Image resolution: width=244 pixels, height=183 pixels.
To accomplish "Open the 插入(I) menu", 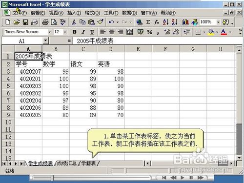I will tap(74, 13).
